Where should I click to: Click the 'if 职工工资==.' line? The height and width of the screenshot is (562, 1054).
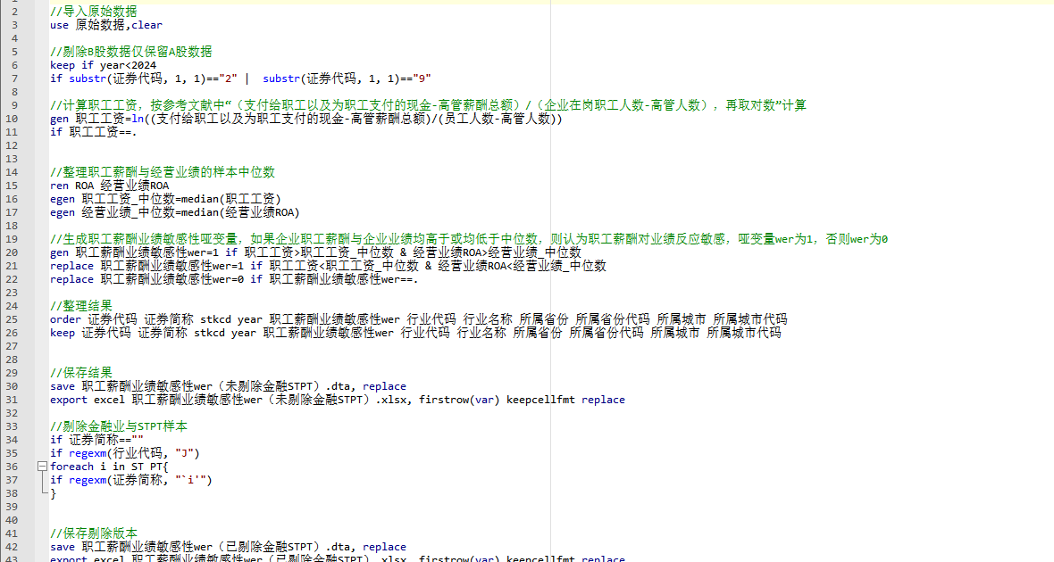94,132
